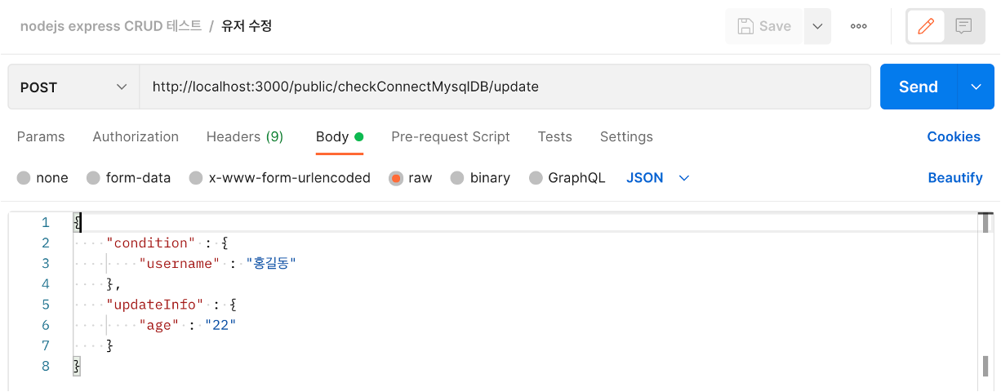Click the request URL input field

coord(505,87)
